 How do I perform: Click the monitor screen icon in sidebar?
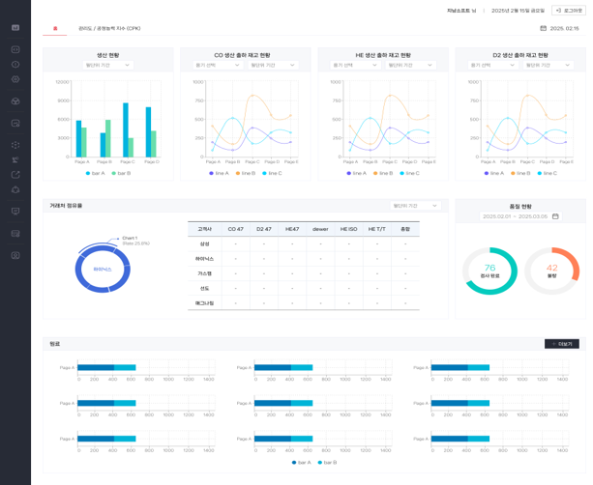point(15,212)
